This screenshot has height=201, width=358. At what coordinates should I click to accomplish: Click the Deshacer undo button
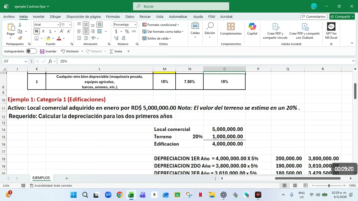coord(70,51)
